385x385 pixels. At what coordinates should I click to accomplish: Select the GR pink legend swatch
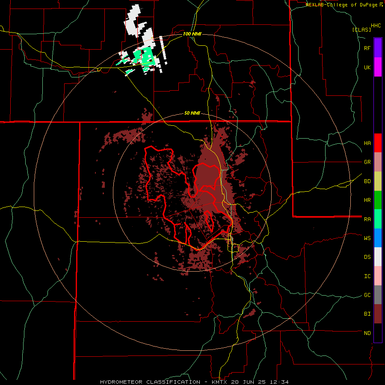(x=378, y=162)
